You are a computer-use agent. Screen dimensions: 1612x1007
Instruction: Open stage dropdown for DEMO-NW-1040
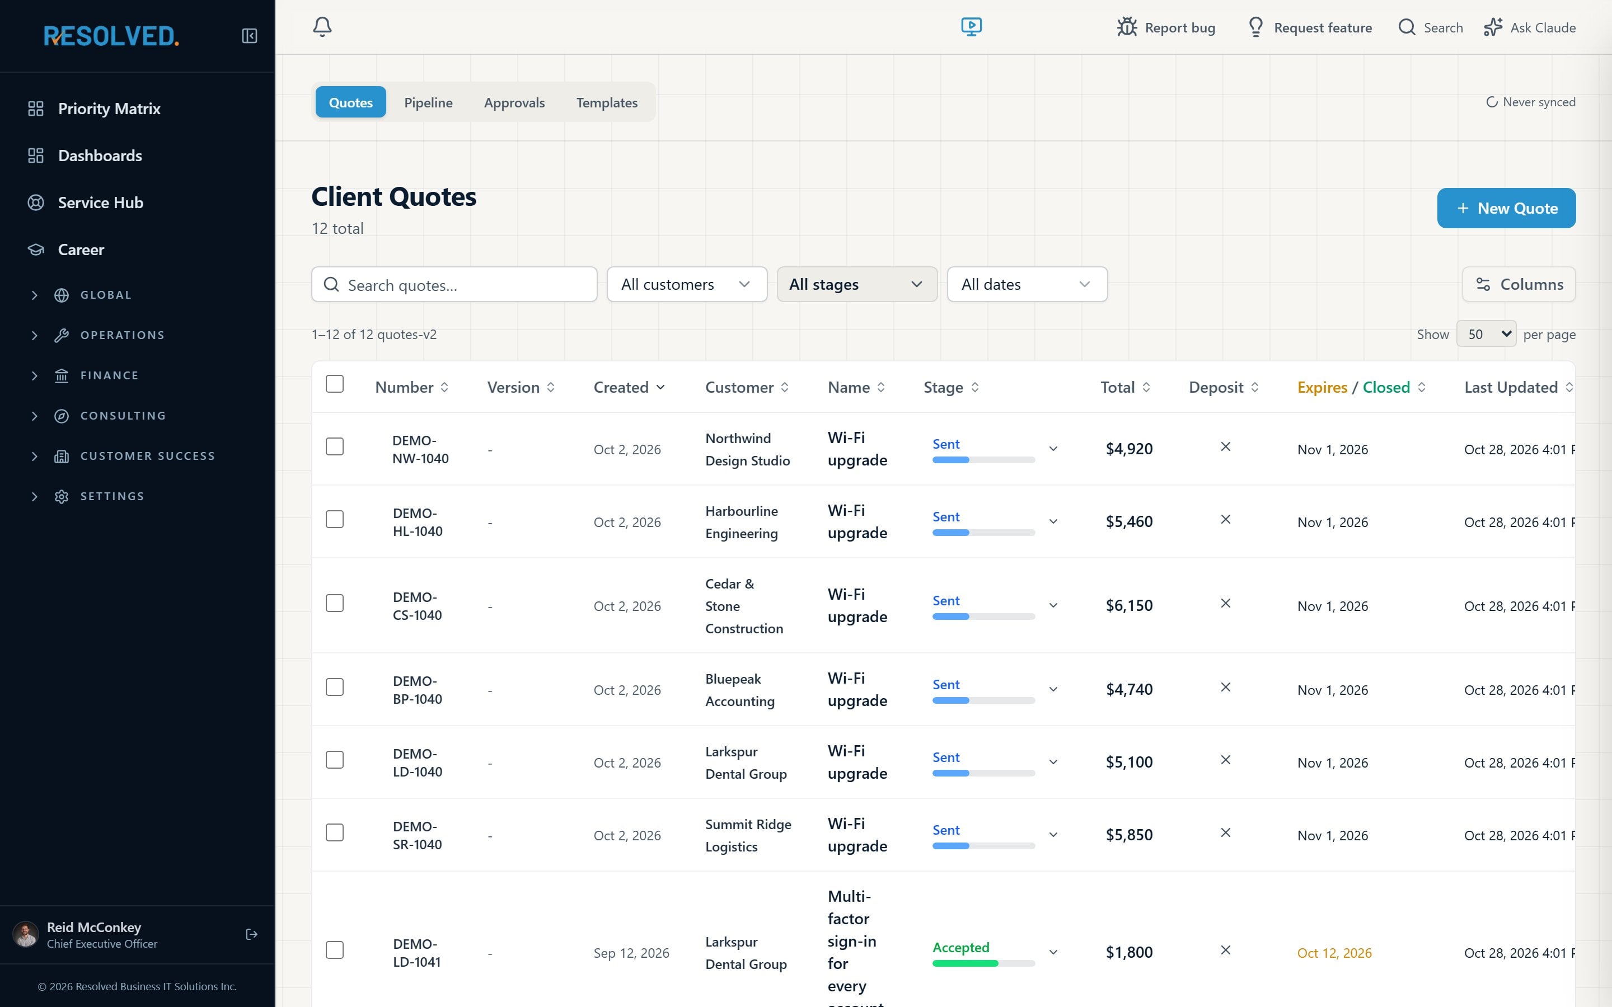point(1053,449)
